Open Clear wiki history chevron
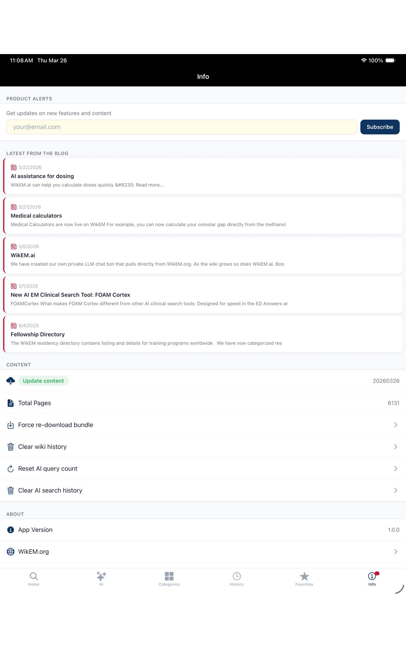Screen dimensions: 406x650 [x=396, y=447]
